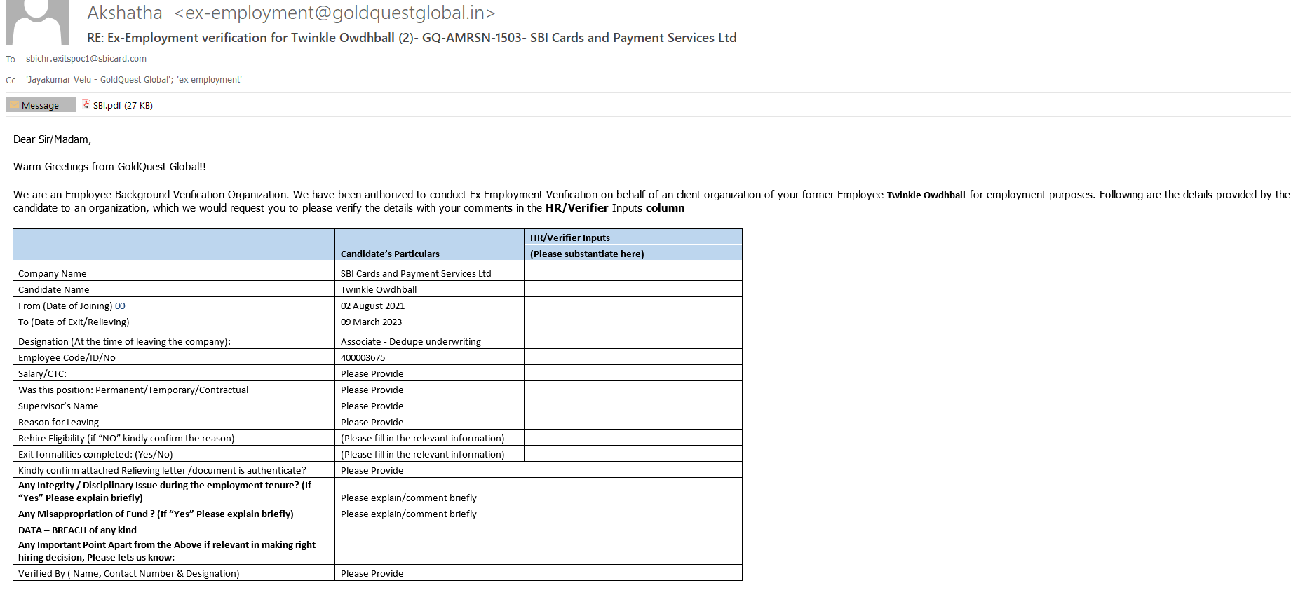
Task: Click the 'Reason for Leaving' label
Action: coord(58,422)
